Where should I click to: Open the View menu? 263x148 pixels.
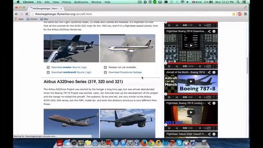point(56,2)
